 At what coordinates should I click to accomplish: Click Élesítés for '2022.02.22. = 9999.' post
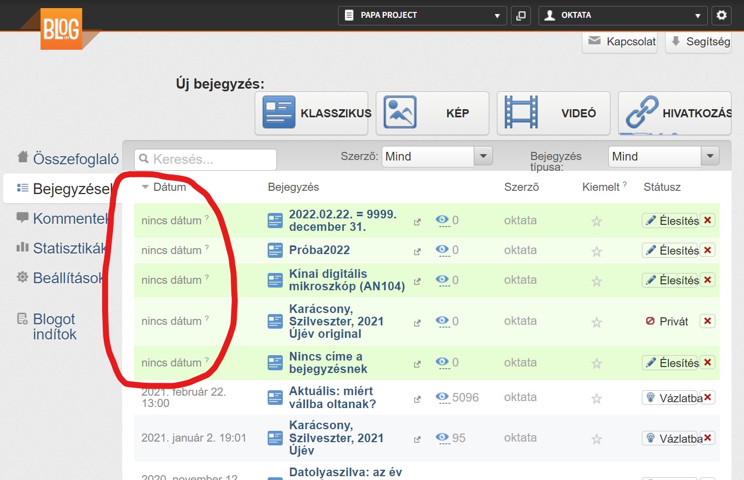670,221
